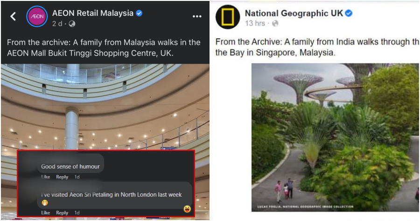Like the 'Good sense of humour' comment
Screen dimensions: 420x221
[x=46, y=177]
